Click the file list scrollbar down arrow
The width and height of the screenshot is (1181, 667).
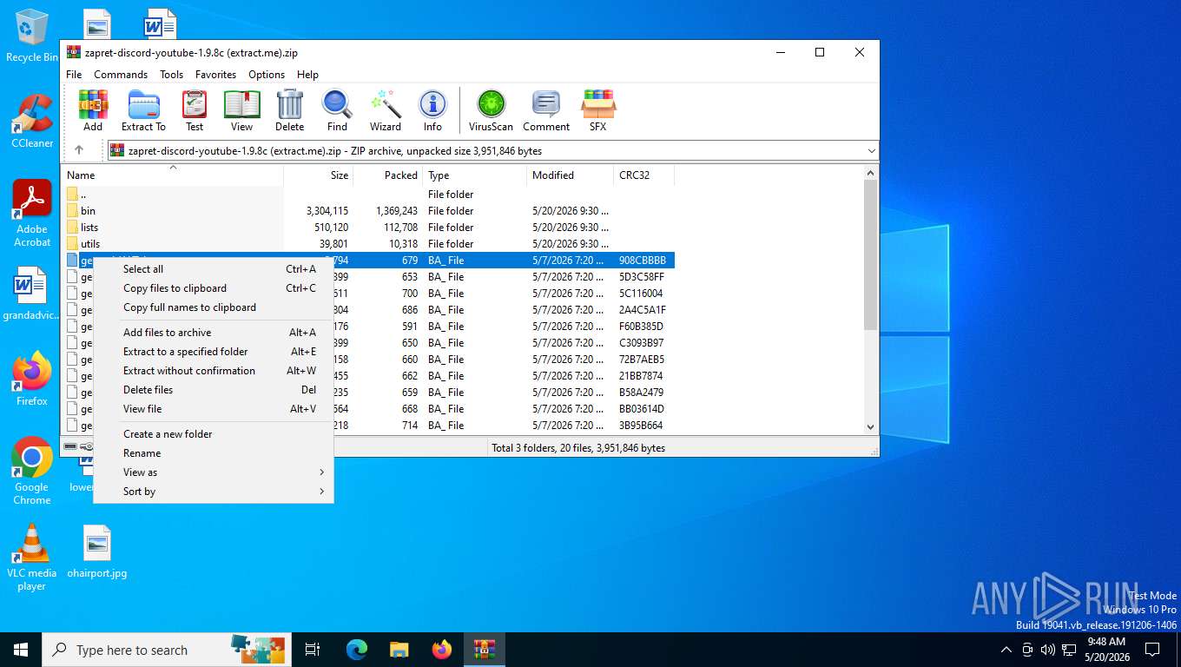pyautogui.click(x=871, y=426)
